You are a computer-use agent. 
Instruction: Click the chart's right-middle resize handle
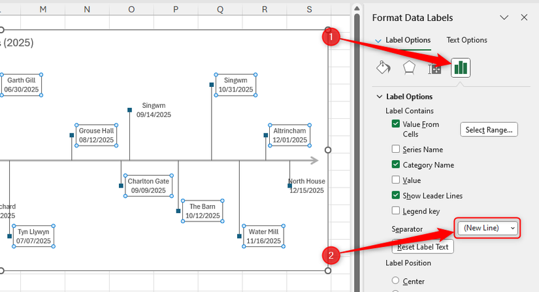tap(328, 150)
